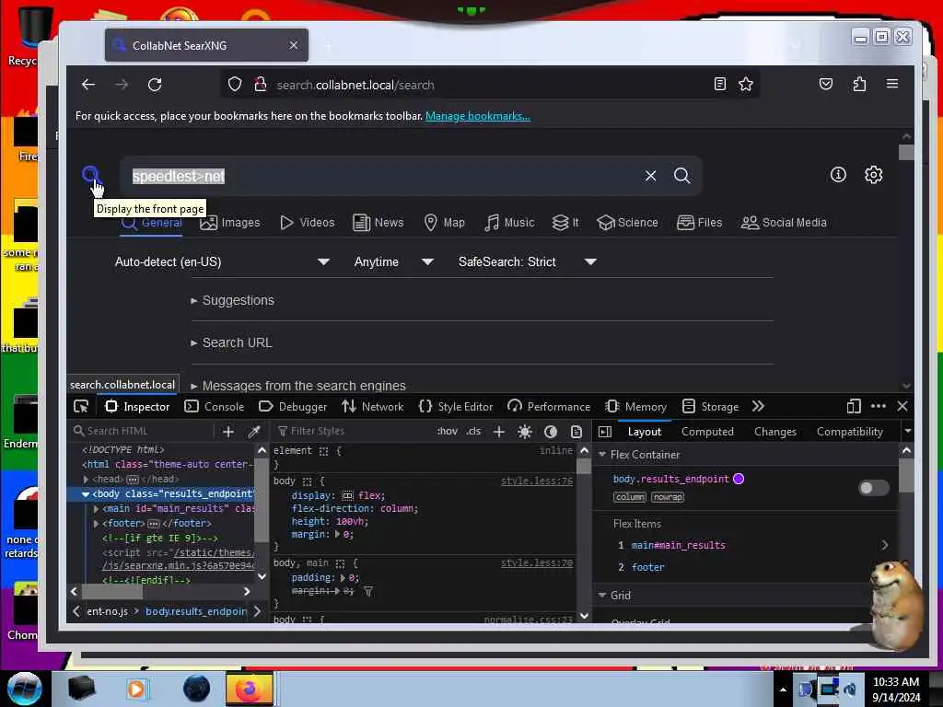Expand the footer node in markup tree
943x707 pixels.
tap(96, 524)
